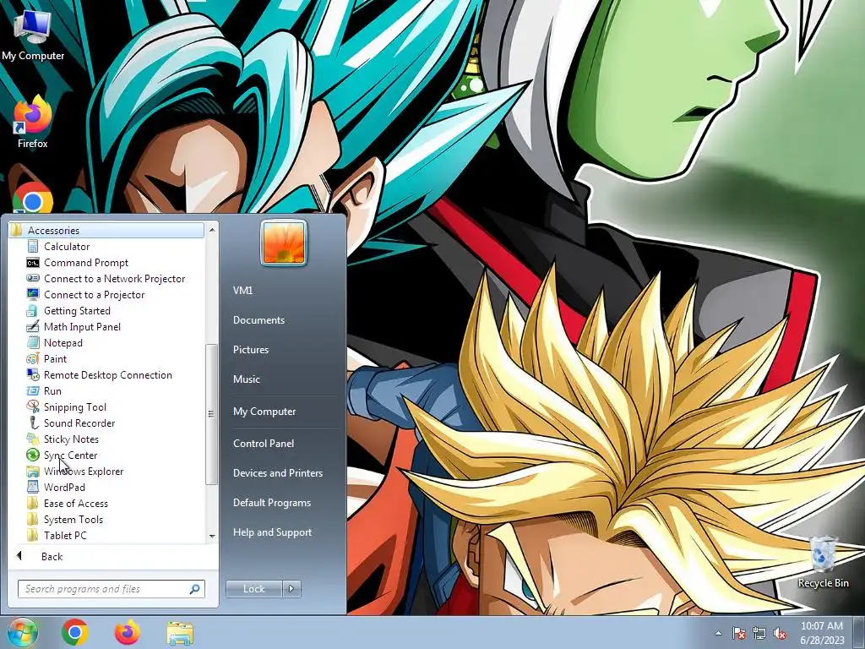Expand the System Tools folder

pyautogui.click(x=73, y=519)
